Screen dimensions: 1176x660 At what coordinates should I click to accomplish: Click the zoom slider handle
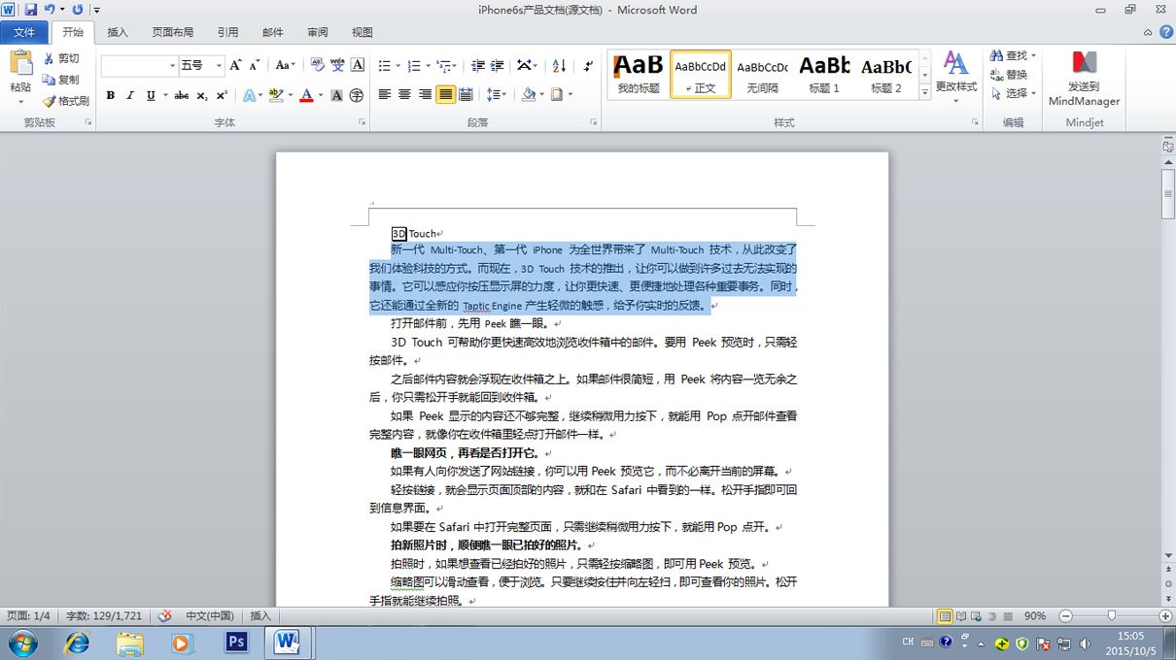1112,615
